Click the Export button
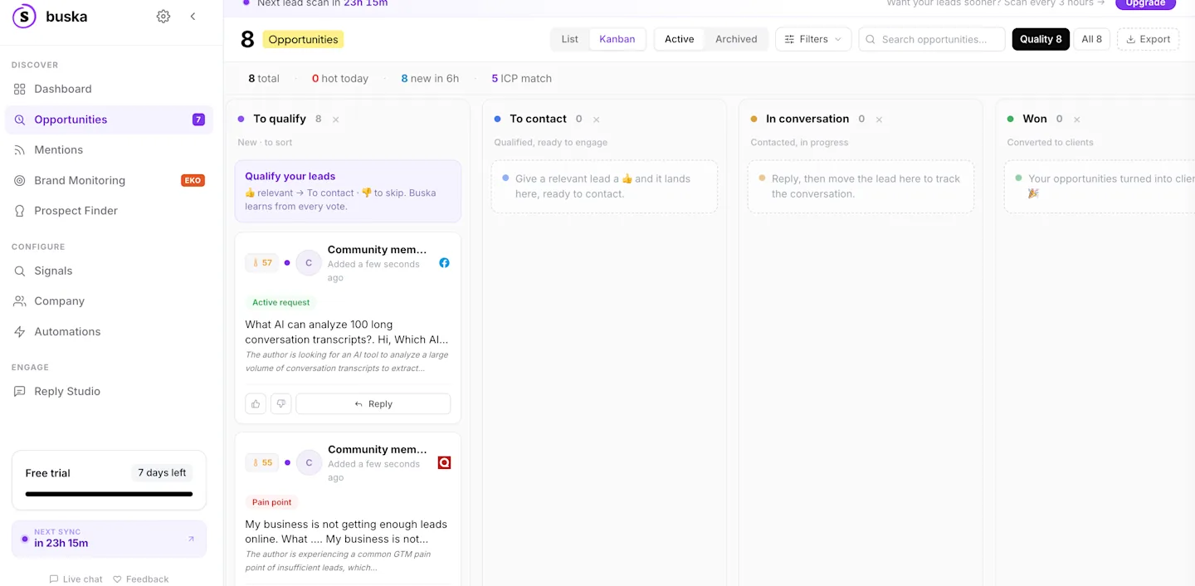Image resolution: width=1195 pixels, height=586 pixels. [1148, 39]
